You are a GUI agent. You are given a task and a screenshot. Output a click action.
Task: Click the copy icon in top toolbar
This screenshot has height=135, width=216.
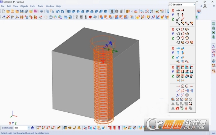(48, 11)
